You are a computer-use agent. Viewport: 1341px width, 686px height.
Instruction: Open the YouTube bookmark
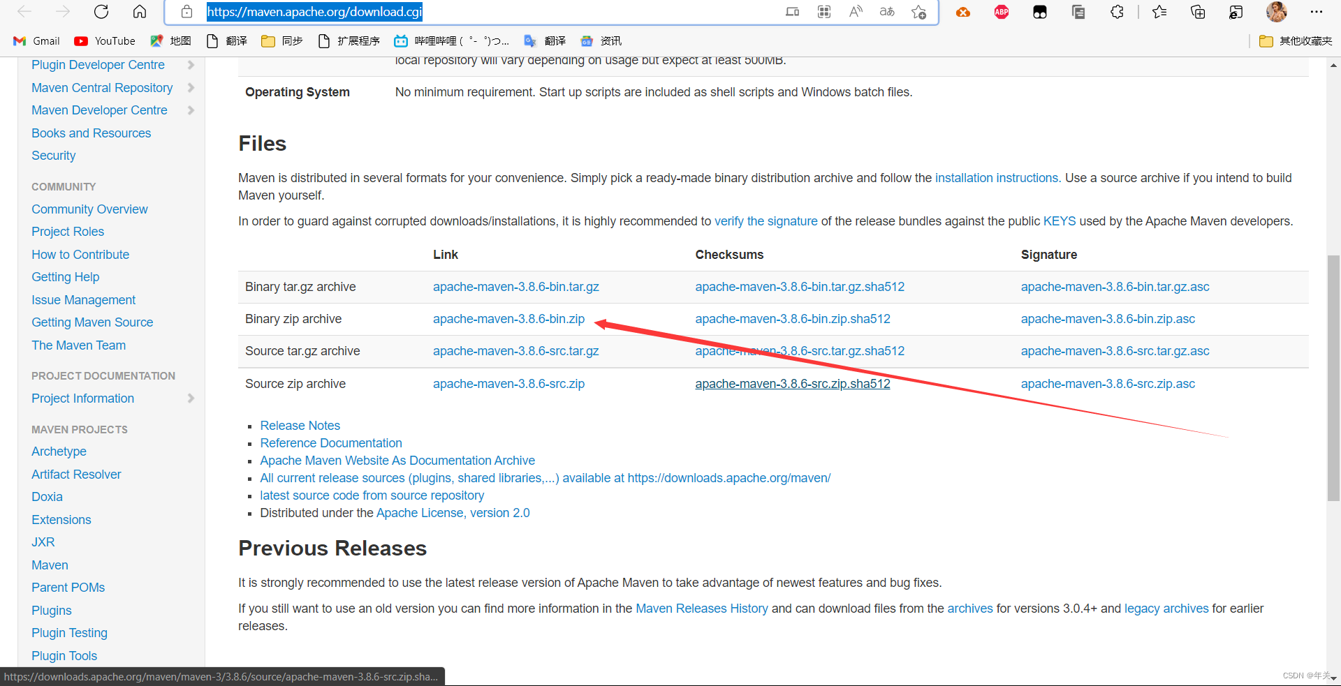tap(105, 41)
